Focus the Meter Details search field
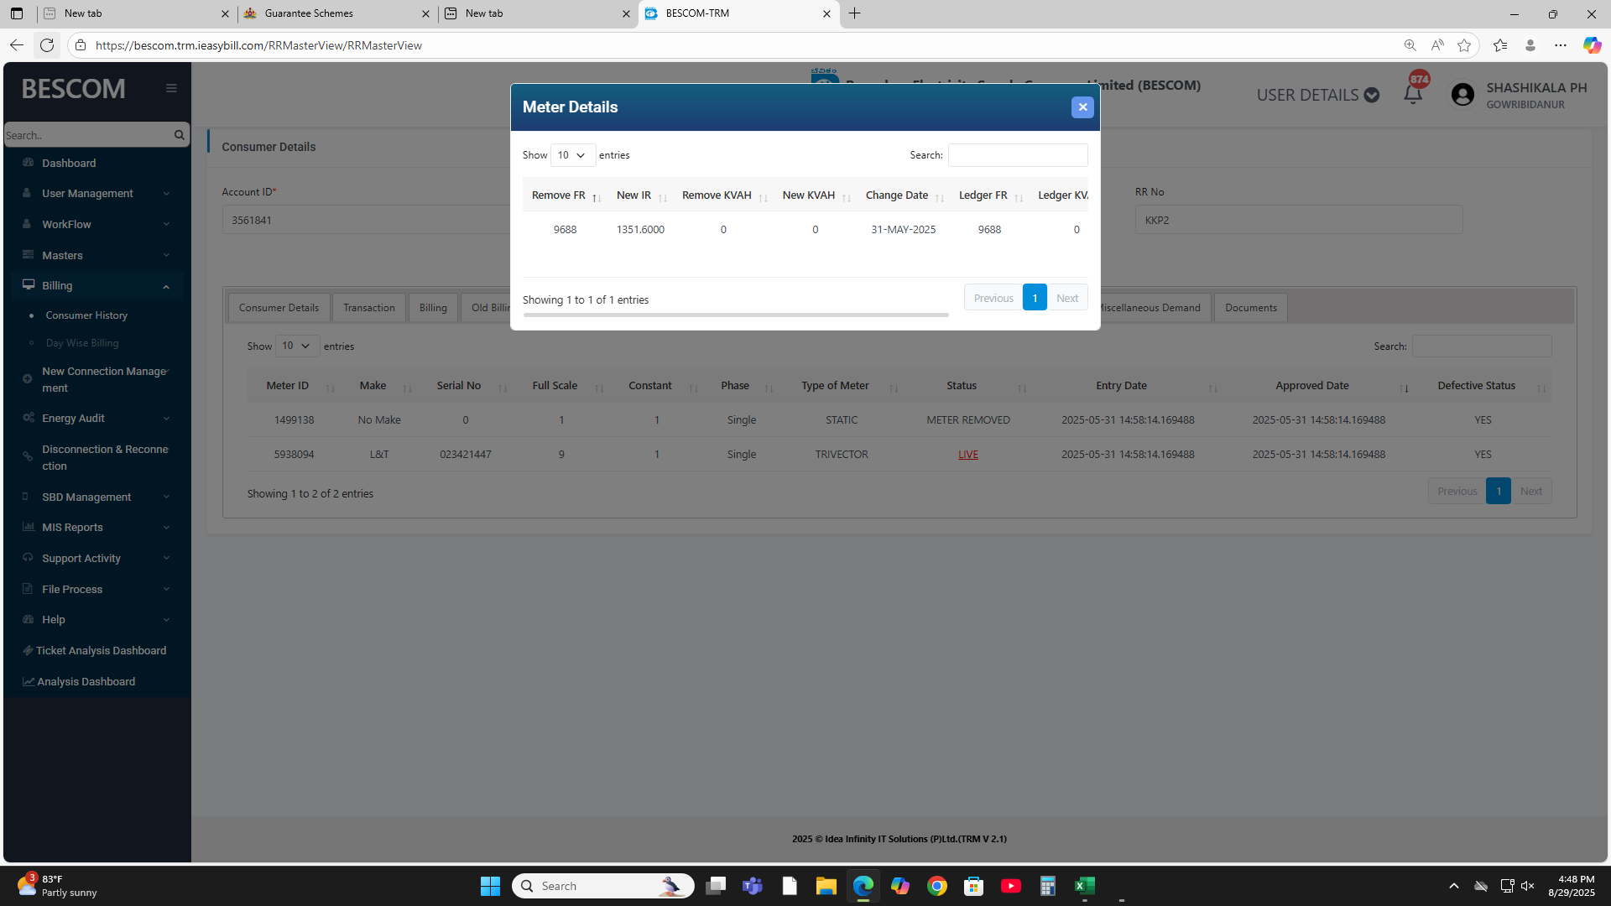 coord(1017,155)
